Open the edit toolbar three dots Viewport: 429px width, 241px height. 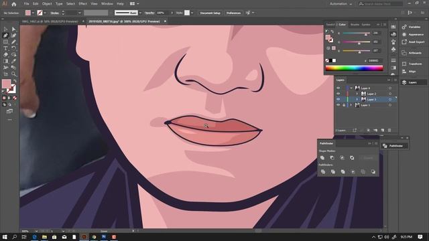point(9,120)
